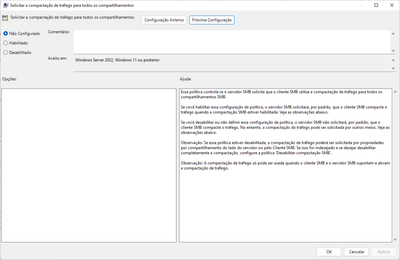Click the up arrow in the Aceito em box
The width and height of the screenshot is (400, 260).
[x=393, y=60]
